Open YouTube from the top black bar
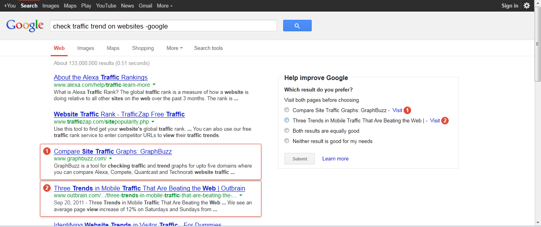 (x=106, y=6)
